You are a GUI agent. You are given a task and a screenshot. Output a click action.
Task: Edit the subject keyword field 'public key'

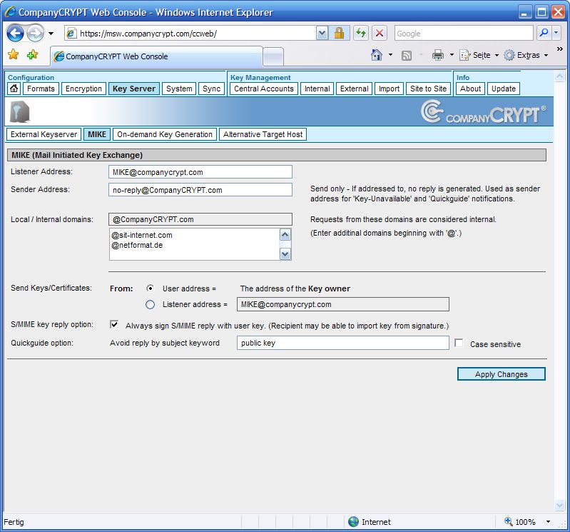343,343
